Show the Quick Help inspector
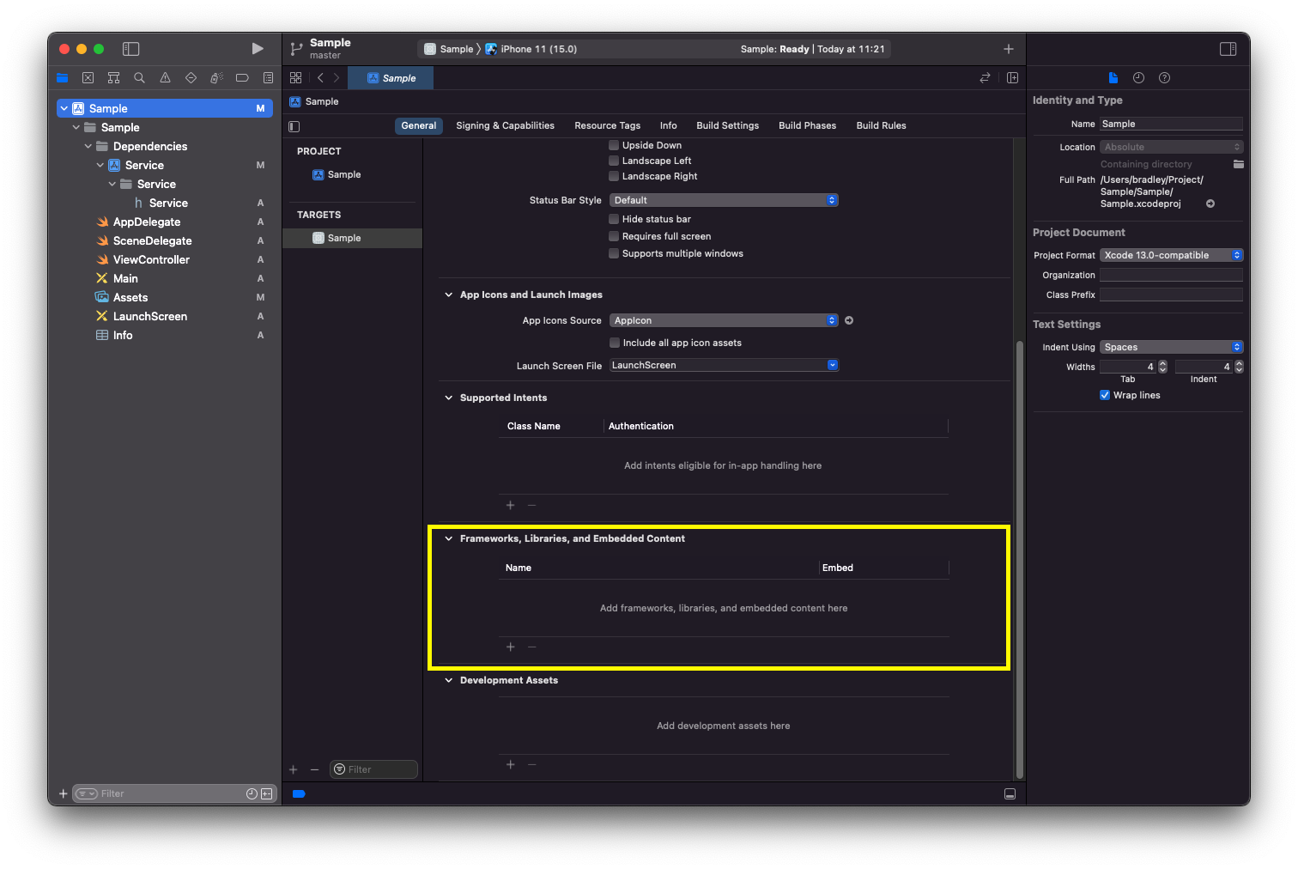 [x=1164, y=78]
